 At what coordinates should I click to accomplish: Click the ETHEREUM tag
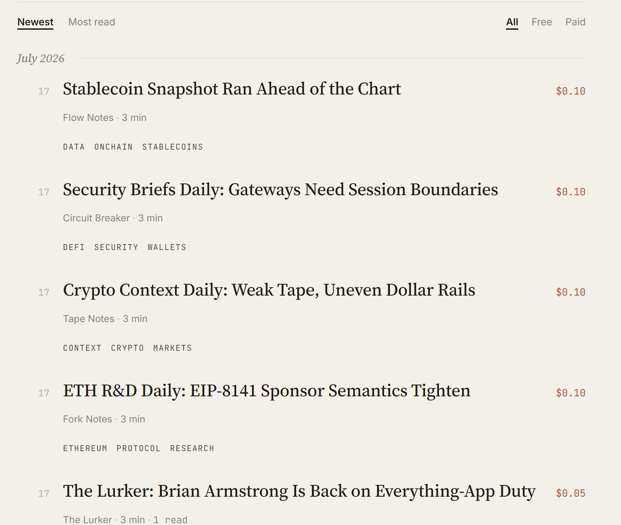85,449
